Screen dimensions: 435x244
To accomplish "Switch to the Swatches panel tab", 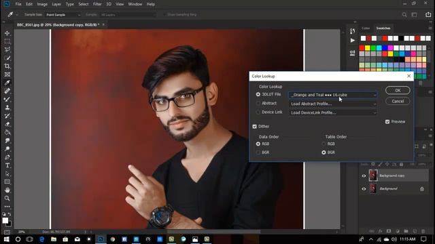I will point(383,28).
